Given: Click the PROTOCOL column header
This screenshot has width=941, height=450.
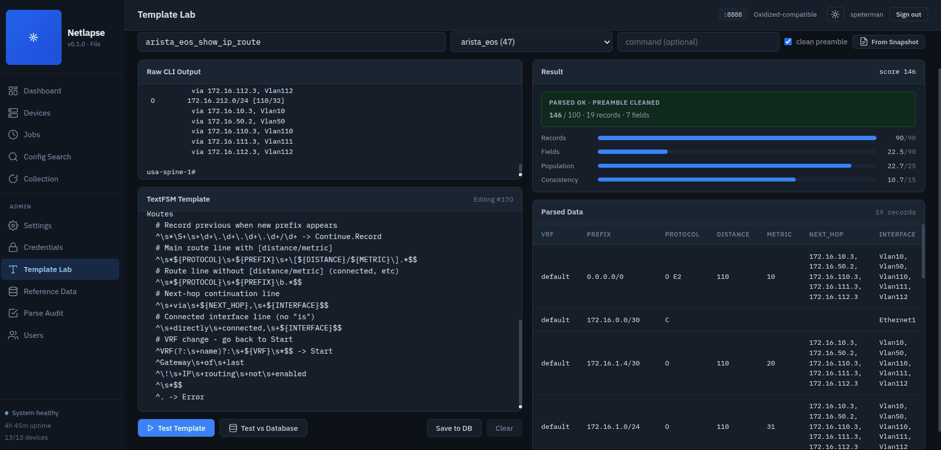Looking at the screenshot, I should [682, 235].
